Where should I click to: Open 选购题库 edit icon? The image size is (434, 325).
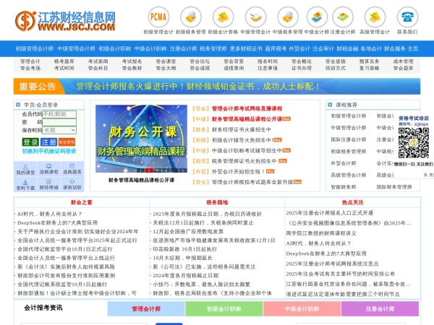[x=72, y=166]
